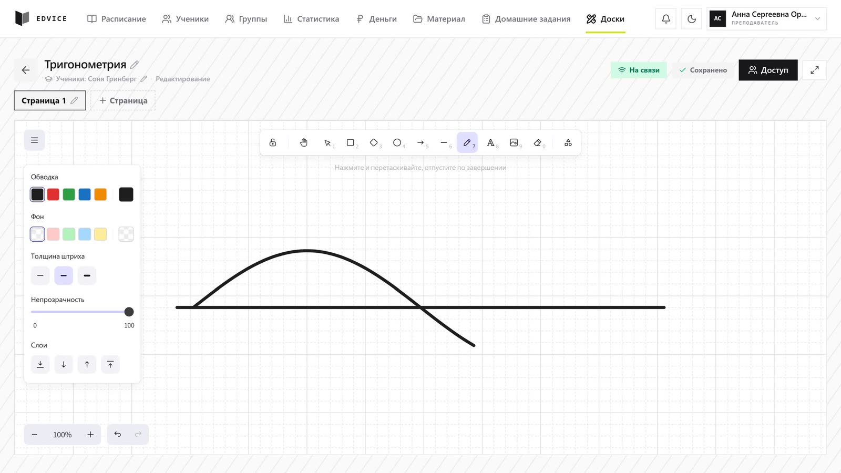
Task: Choose medium stroke width
Action: click(64, 275)
